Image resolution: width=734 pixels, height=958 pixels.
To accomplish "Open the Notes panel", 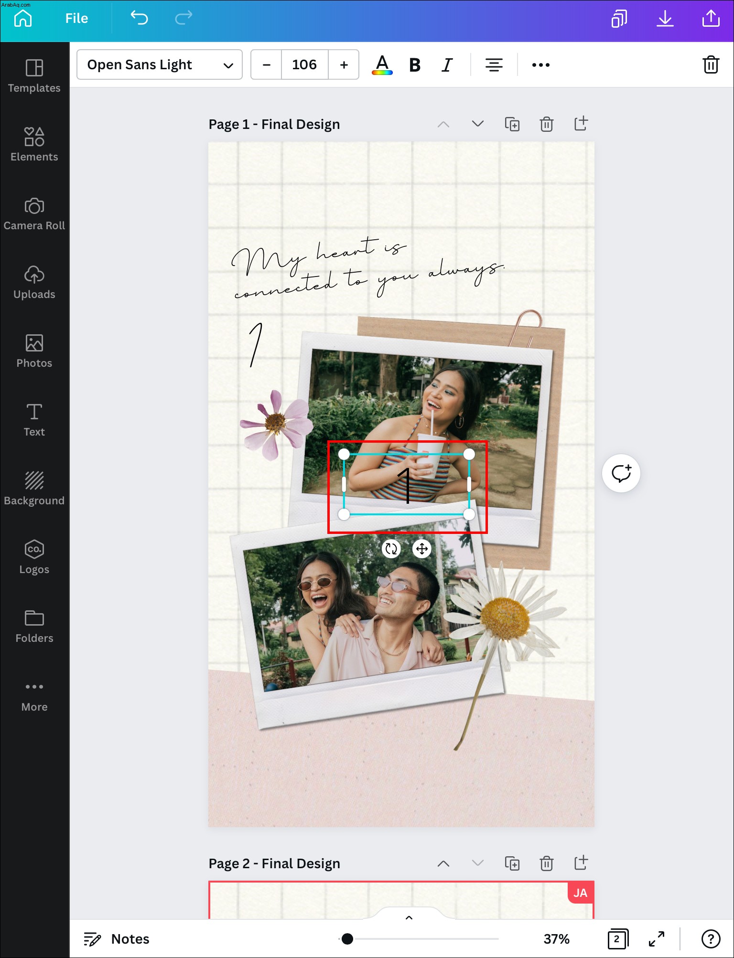I will pyautogui.click(x=117, y=939).
